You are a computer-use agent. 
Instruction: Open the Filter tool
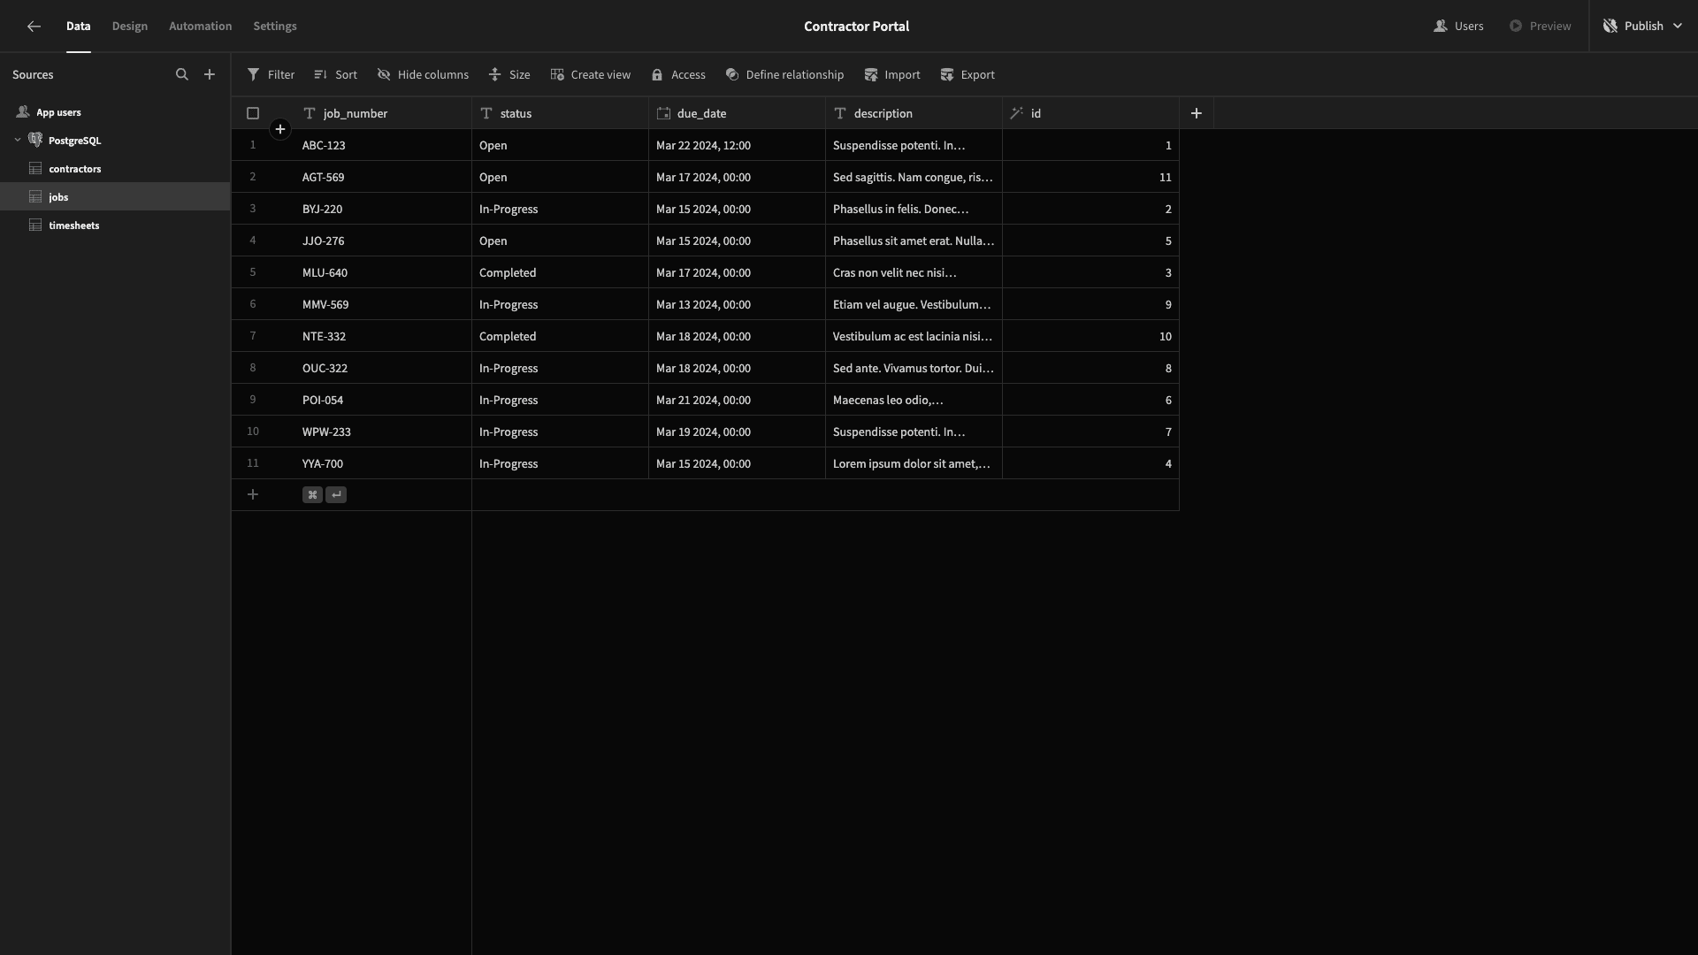point(271,75)
